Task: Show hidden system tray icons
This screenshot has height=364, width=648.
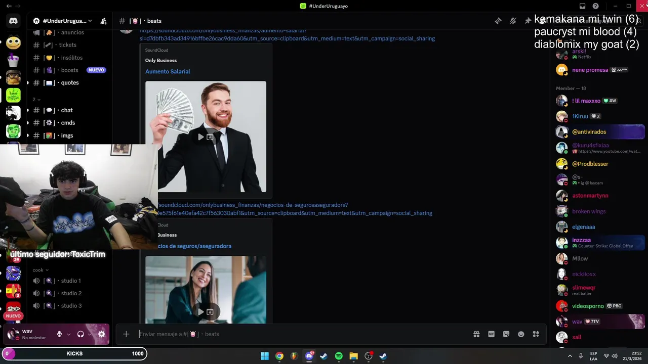Action: [570, 356]
